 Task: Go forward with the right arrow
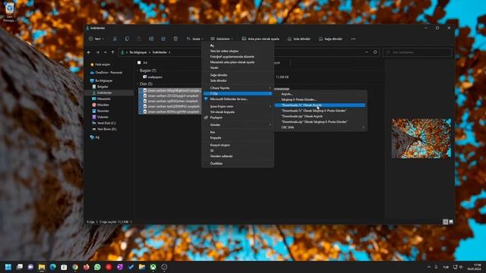coord(97,52)
